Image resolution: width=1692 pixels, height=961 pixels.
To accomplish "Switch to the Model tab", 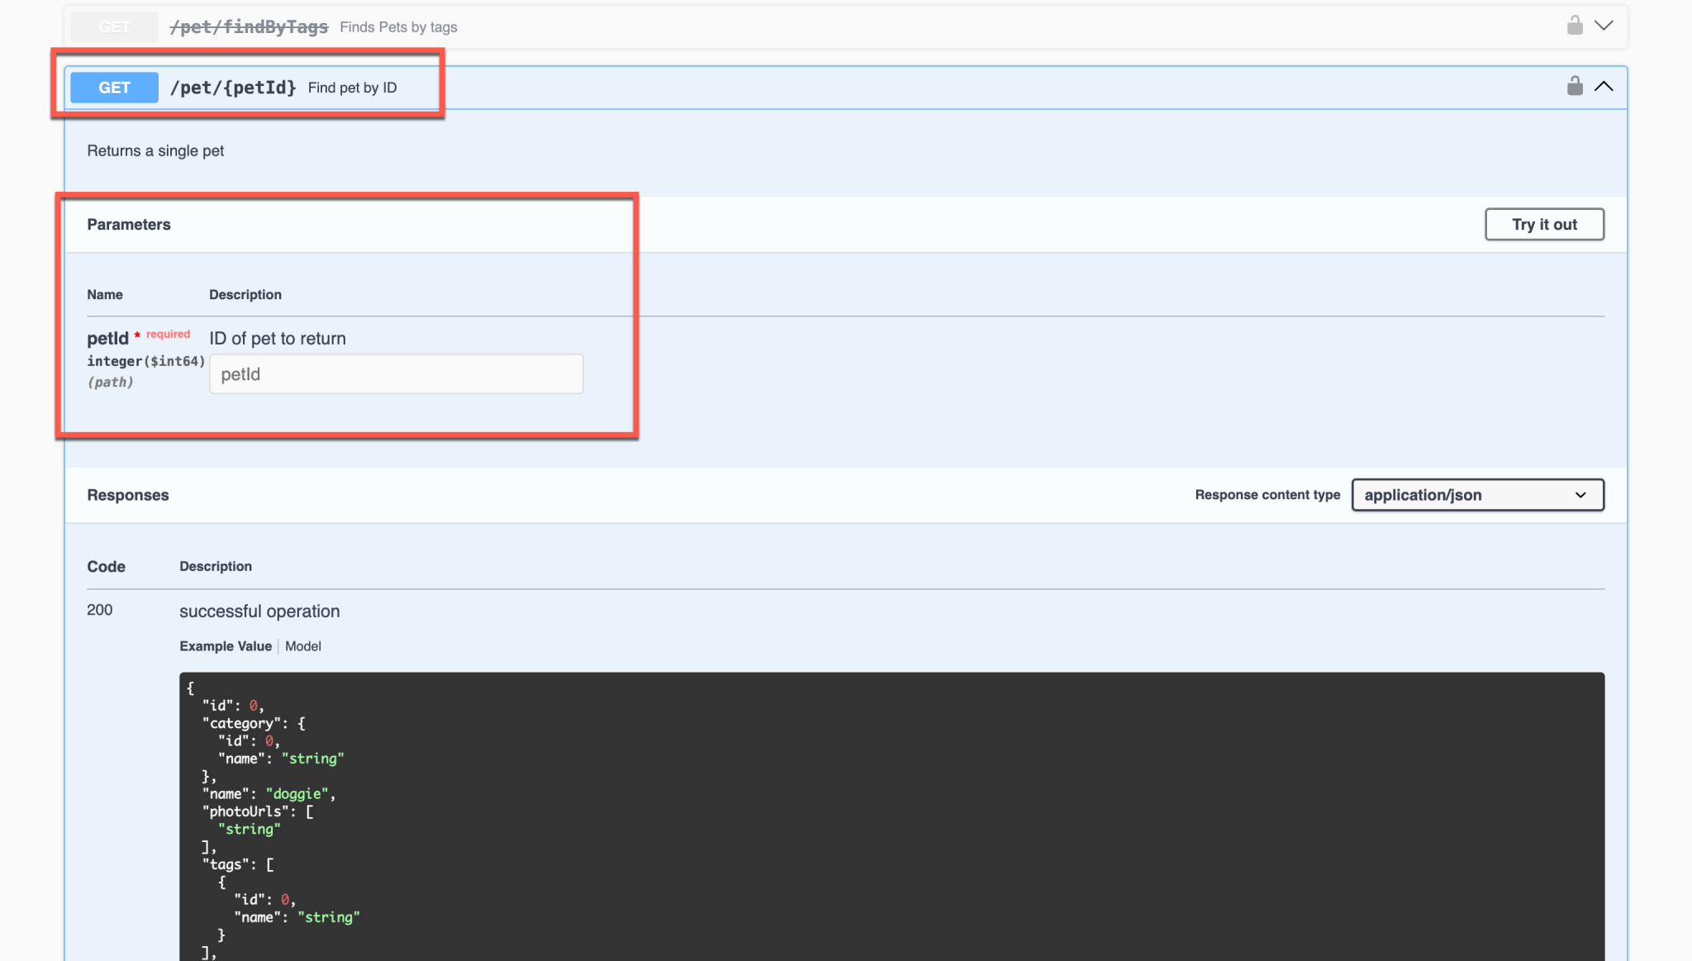I will pos(302,646).
